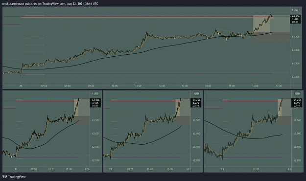This screenshot has width=306, height=181.
Task: Click the 14:00 time label in top chart
Action: (208, 86)
